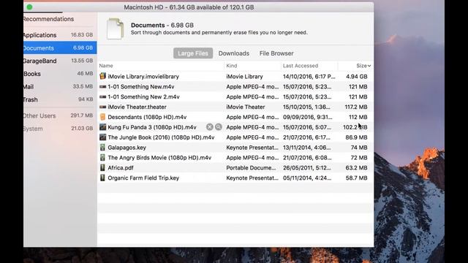This screenshot has width=468, height=263.
Task: Click the 63.2 MB size value
Action: point(356,167)
